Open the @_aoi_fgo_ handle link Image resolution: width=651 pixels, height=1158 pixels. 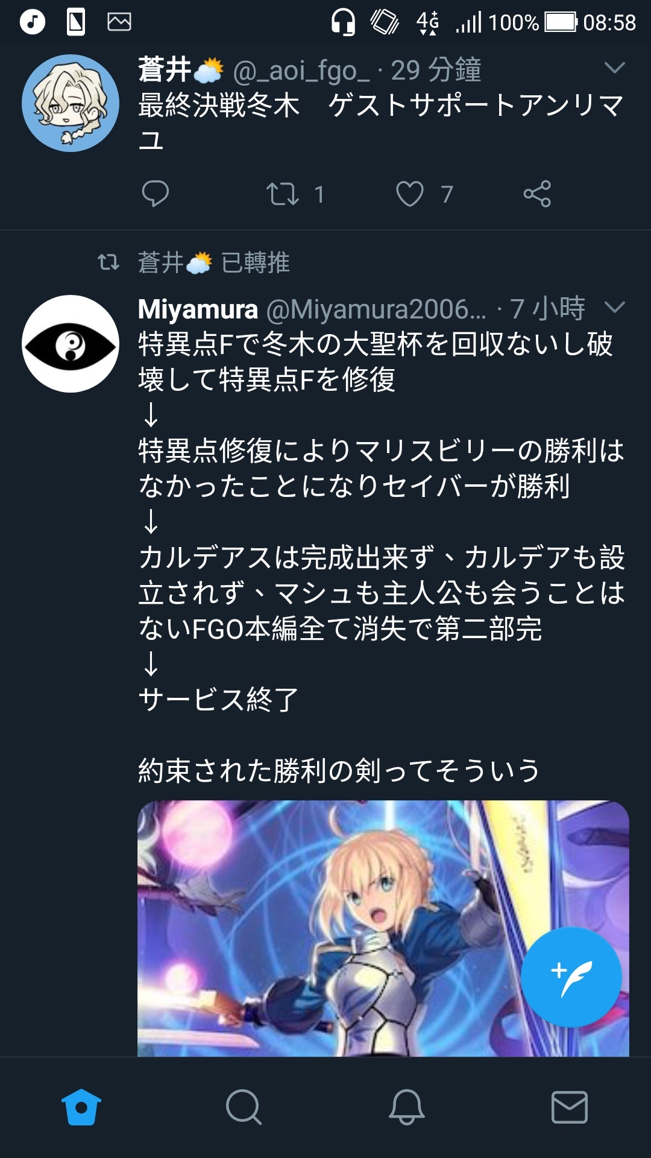point(301,71)
